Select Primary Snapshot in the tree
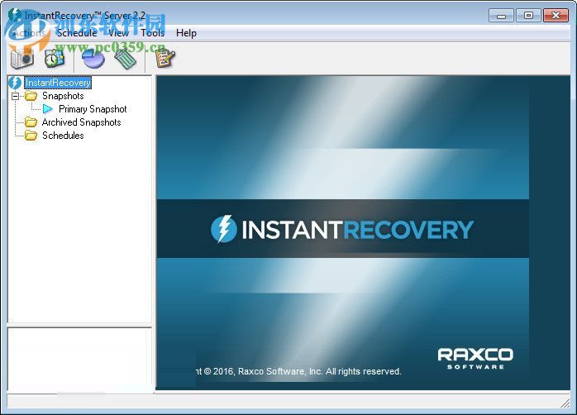The width and height of the screenshot is (577, 415). [93, 109]
